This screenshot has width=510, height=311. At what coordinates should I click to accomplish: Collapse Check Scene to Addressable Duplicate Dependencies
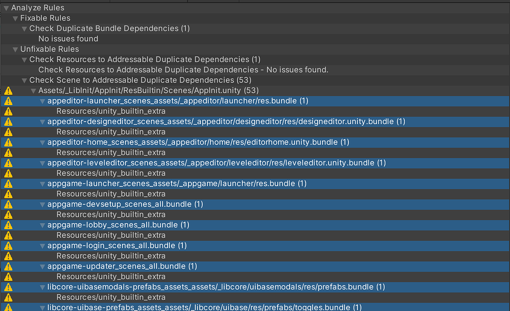(x=24, y=80)
